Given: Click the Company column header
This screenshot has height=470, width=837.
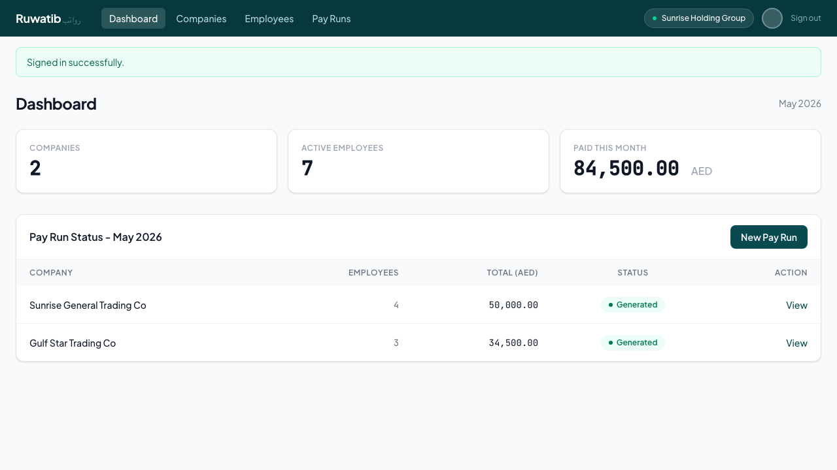Looking at the screenshot, I should coord(51,272).
